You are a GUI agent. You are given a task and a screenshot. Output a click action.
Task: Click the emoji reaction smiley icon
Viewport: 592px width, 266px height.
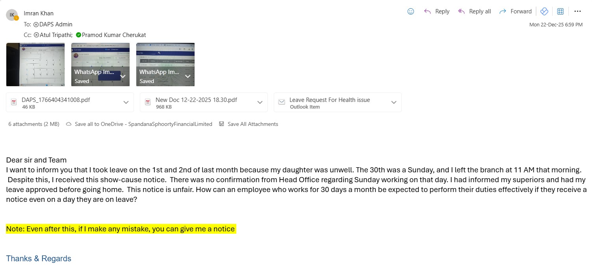[410, 11]
